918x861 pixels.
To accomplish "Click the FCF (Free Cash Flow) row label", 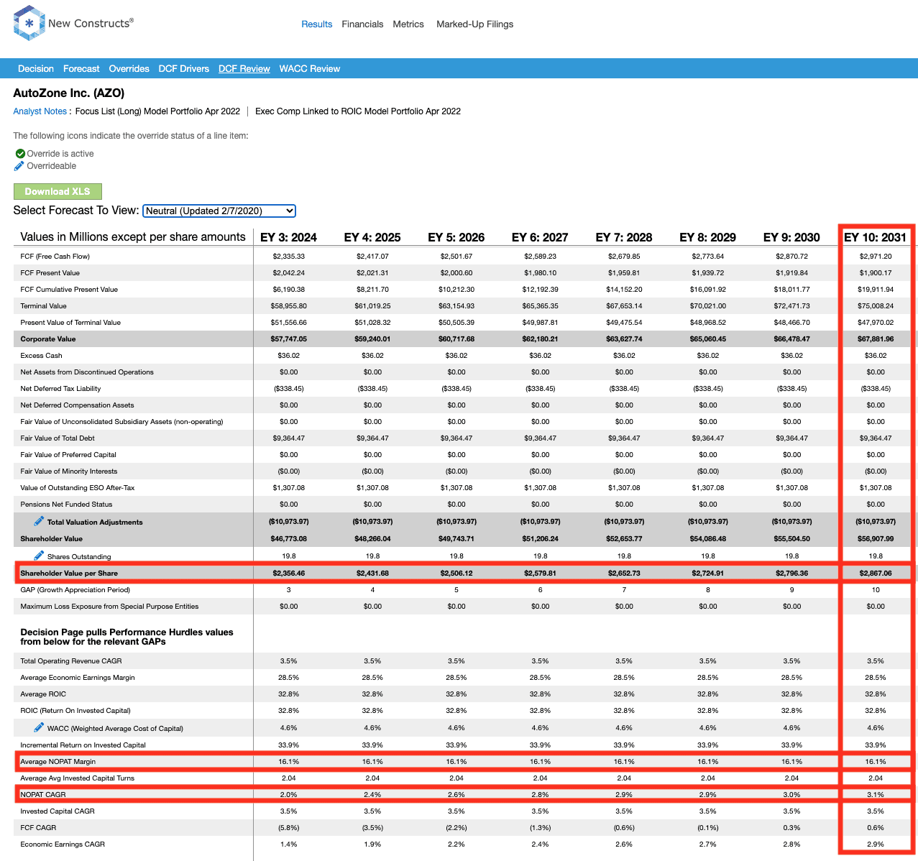I will pyautogui.click(x=55, y=257).
